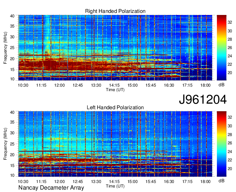Click the 10 MHz tick on Left Handed plot

click(12, 175)
